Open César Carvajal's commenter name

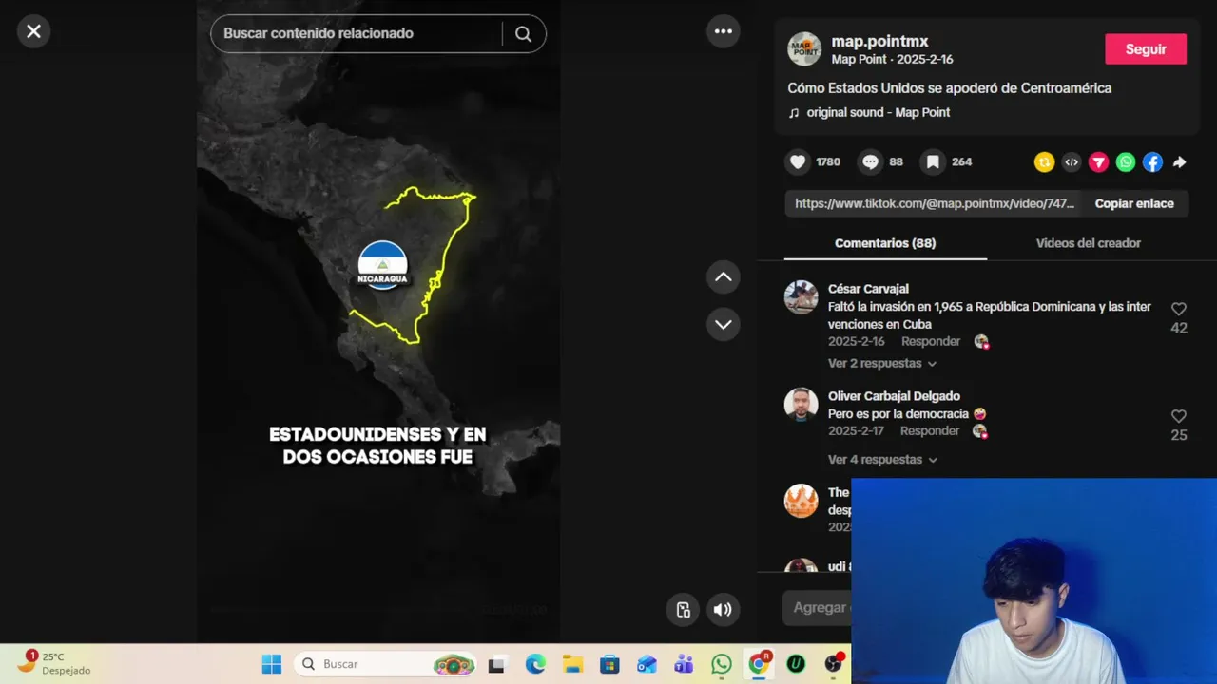pyautogui.click(x=868, y=289)
